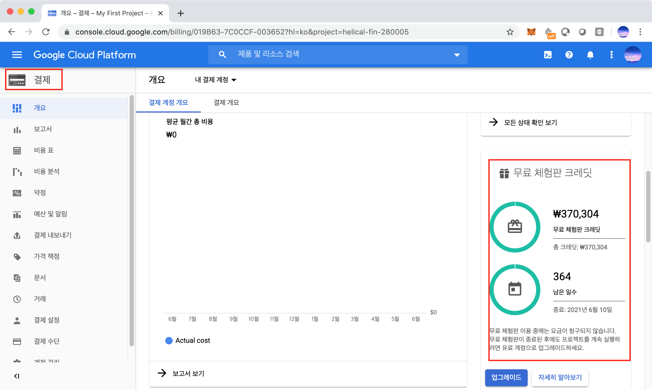The height and width of the screenshot is (390, 652).
Task: Open the hamburger navigation menu
Action: pyautogui.click(x=17, y=55)
